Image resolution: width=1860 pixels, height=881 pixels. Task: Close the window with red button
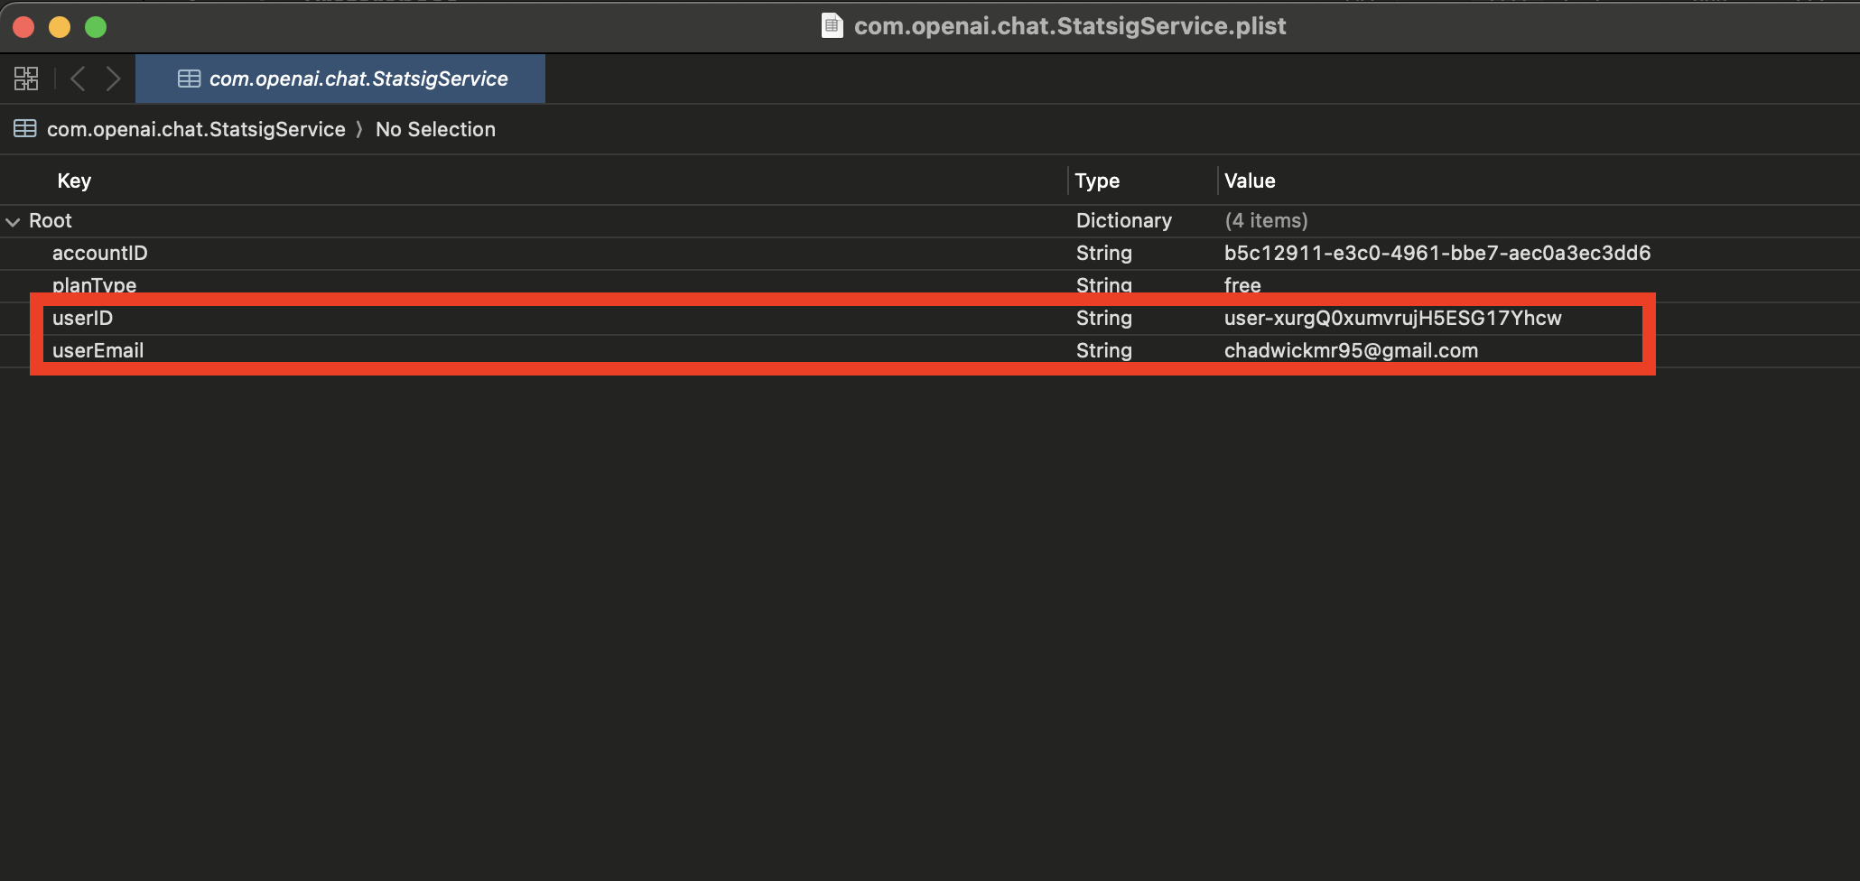(x=23, y=27)
